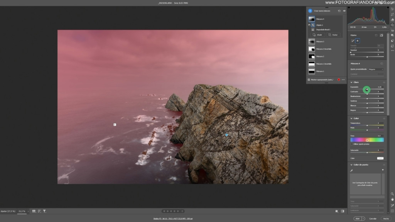
Task: Click the Restar button in Máscara 4
Action: pos(333,35)
